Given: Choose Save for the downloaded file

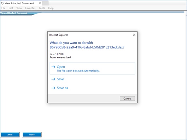Looking at the screenshot, I should [x=60, y=79].
